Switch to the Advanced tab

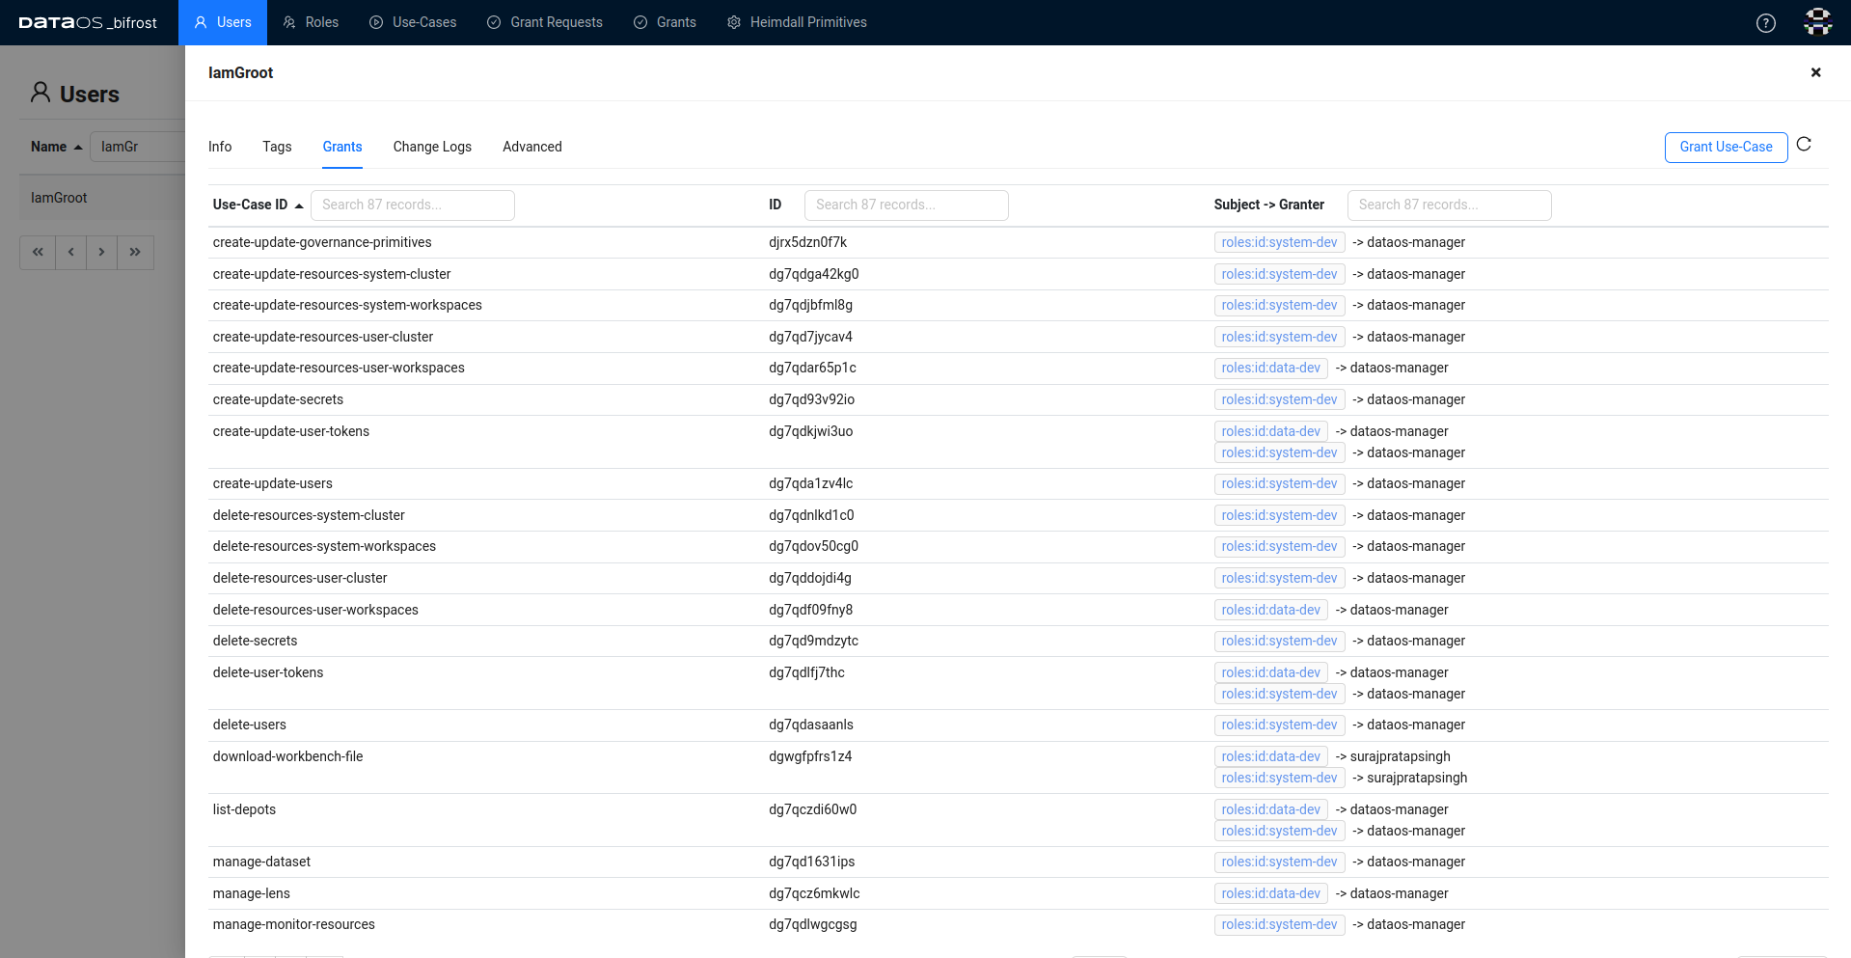click(x=532, y=147)
